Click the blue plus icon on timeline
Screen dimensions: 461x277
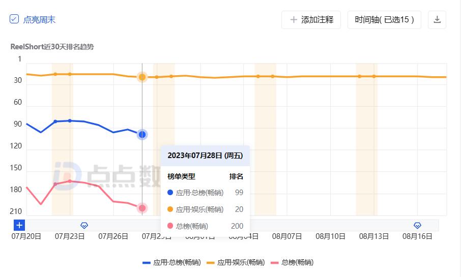coord(19,225)
